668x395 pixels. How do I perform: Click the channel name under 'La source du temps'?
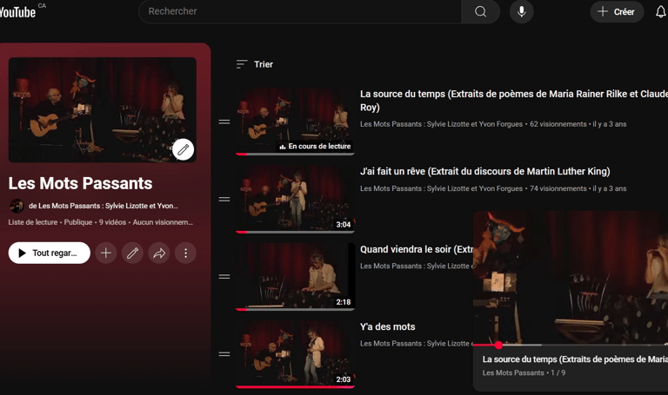[x=441, y=124]
